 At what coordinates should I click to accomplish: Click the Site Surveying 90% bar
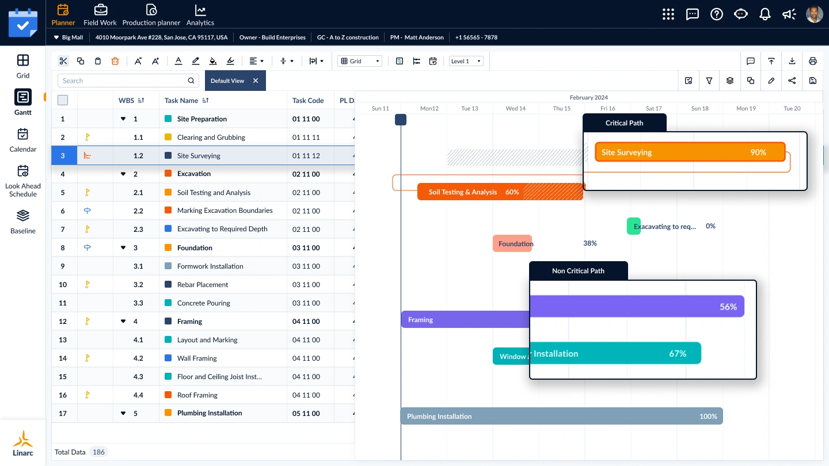(690, 152)
